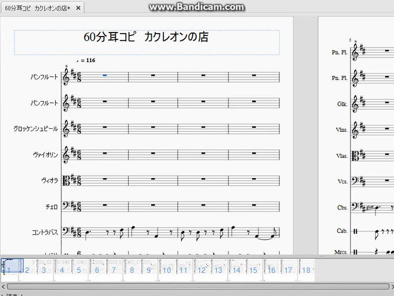The height and width of the screenshot is (296, 394).
Task: Jump to page 11 in the navigator
Action: point(184,270)
